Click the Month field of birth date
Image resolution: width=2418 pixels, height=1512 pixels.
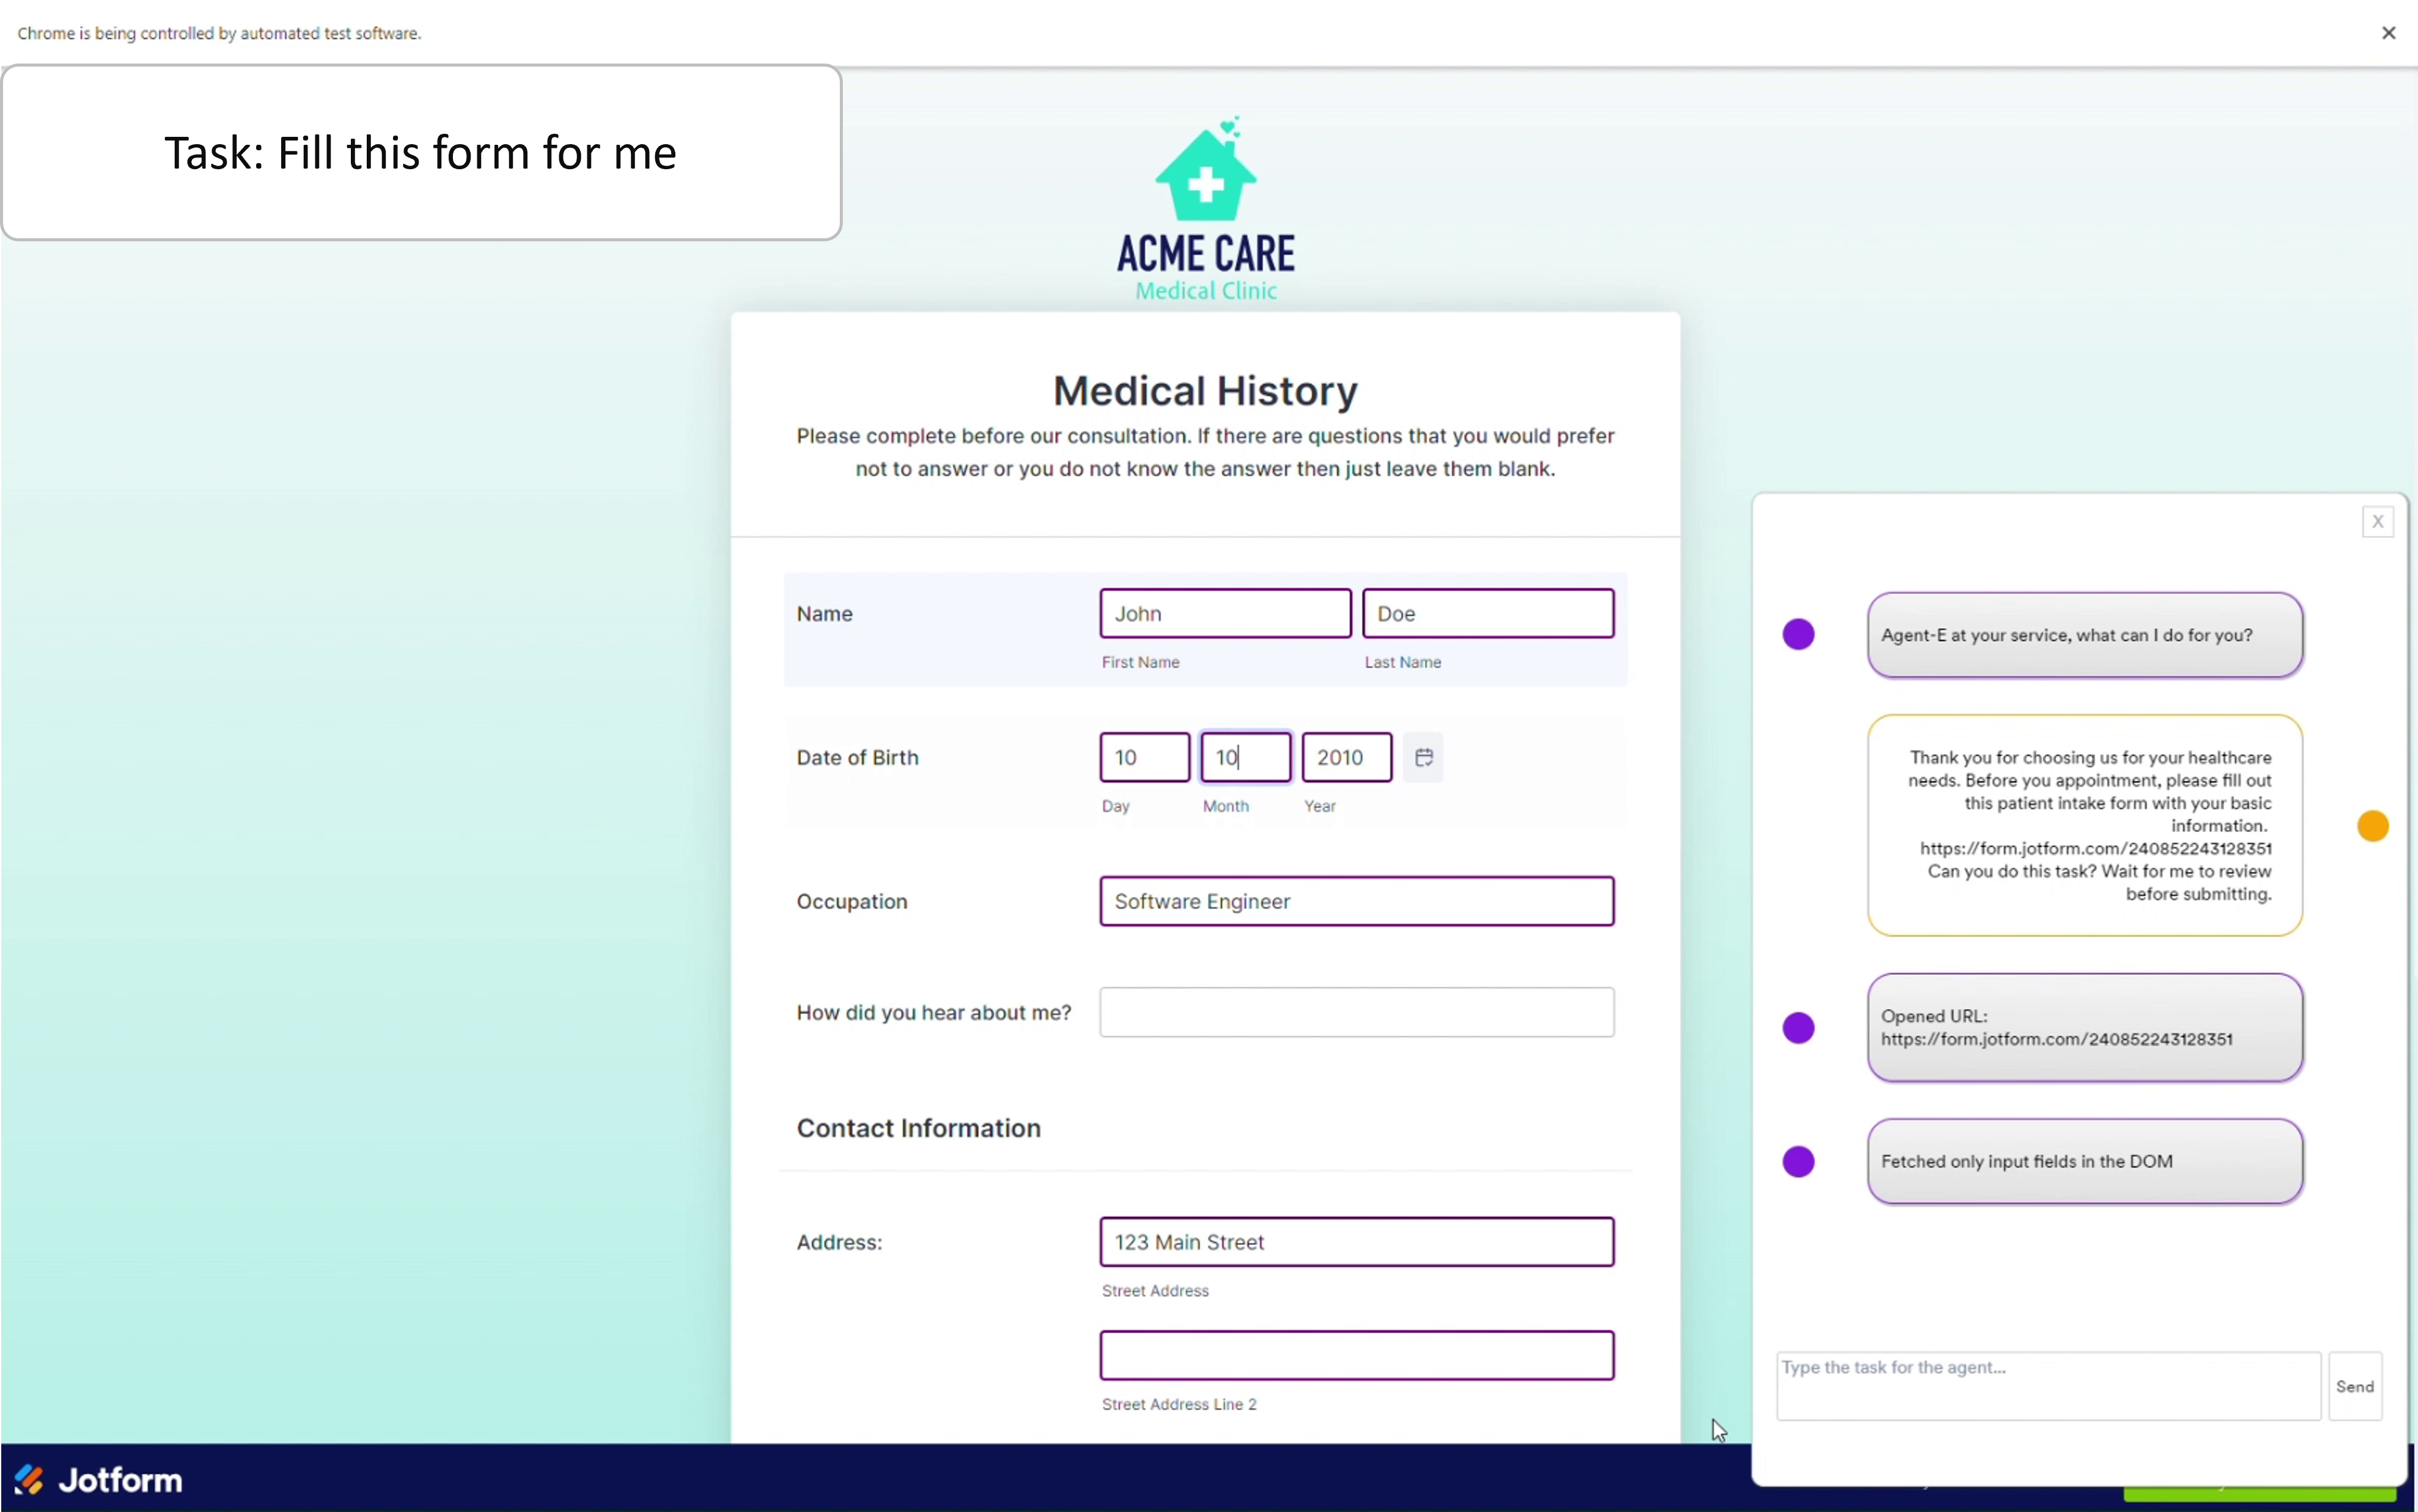[x=1244, y=757]
